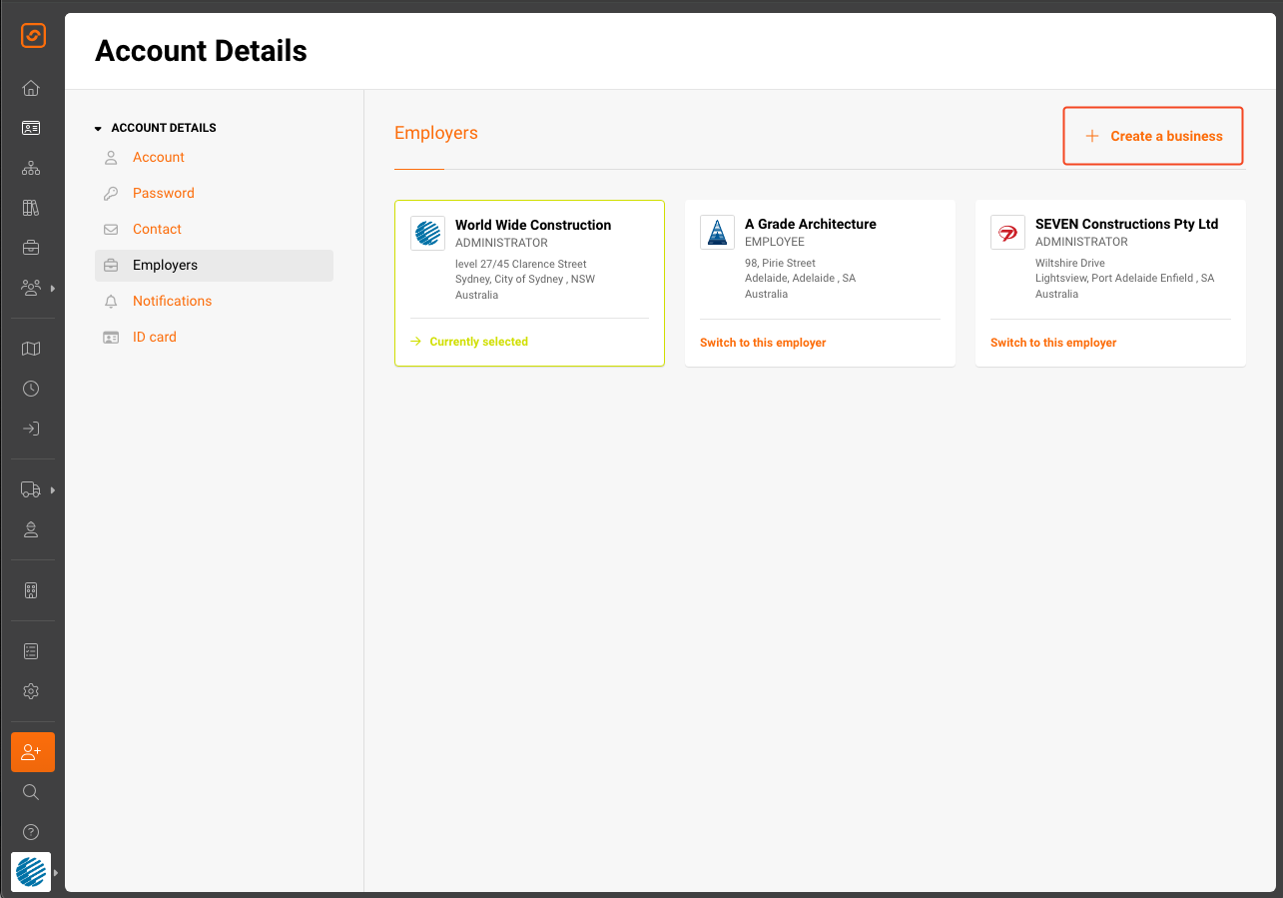This screenshot has width=1283, height=898.
Task: Click the help question mark icon
Action: click(31, 831)
